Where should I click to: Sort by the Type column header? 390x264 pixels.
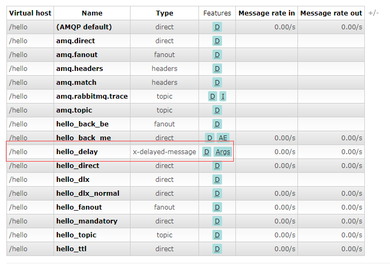click(x=164, y=13)
